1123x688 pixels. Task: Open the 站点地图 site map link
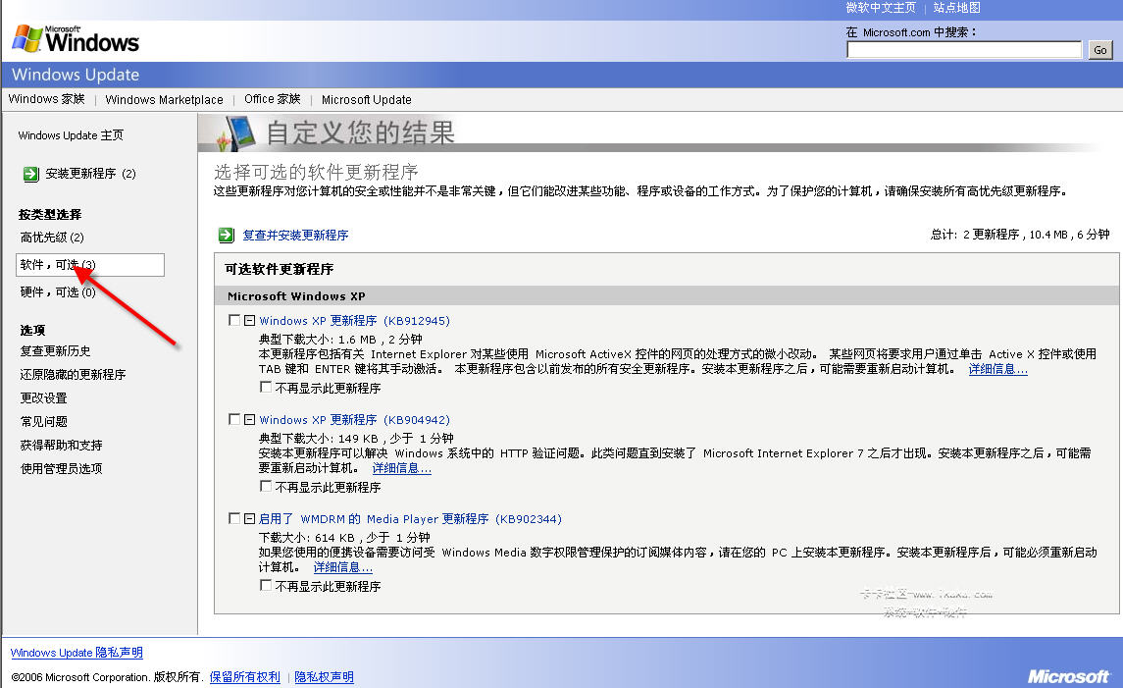click(x=956, y=7)
